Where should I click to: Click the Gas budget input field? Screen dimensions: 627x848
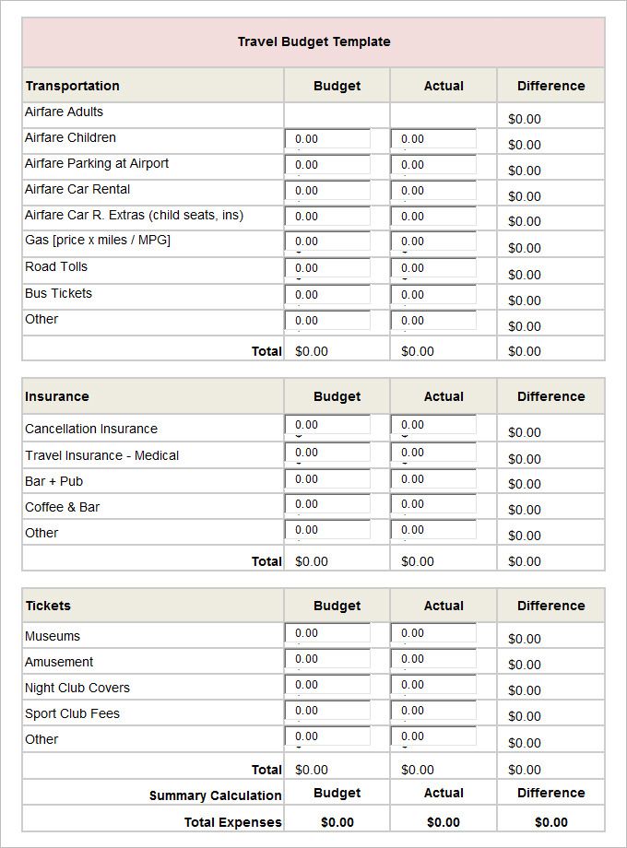328,241
